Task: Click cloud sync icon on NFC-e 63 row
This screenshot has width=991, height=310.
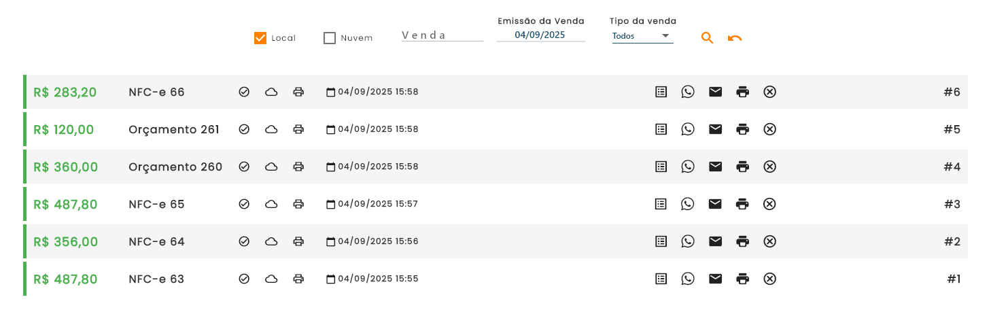Action: pyautogui.click(x=271, y=279)
